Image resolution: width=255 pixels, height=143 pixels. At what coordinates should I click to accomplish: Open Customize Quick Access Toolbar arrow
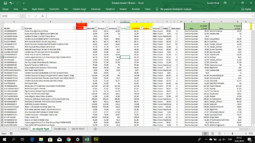pos(24,3)
